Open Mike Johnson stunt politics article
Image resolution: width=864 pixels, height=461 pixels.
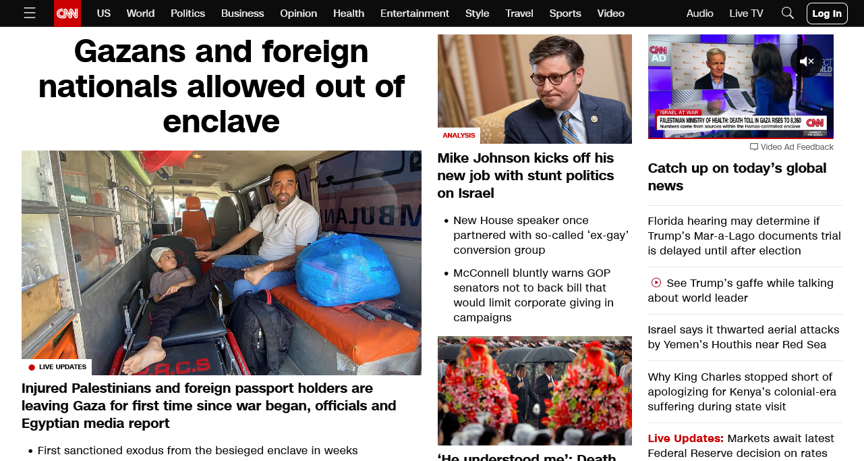(x=525, y=175)
